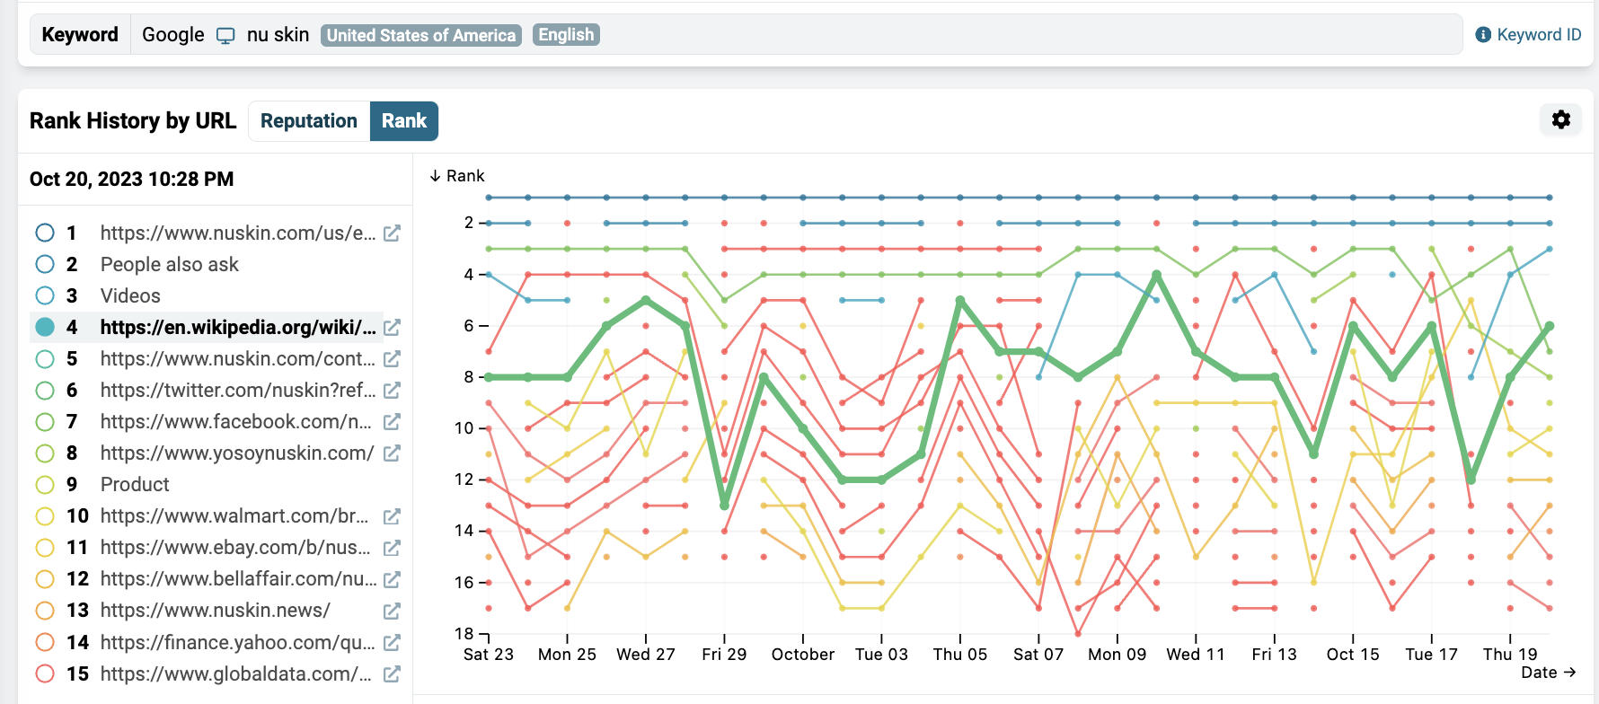Open Twitter nuskin external link icon
Viewport: 1599px width, 704px height.
click(392, 391)
